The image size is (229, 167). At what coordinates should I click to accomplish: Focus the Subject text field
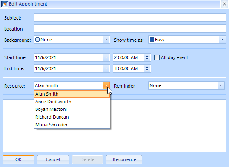tap(130, 17)
